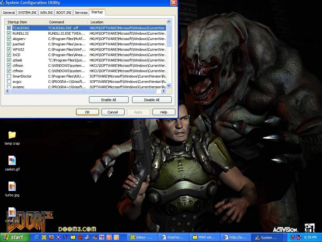Click the red shield system tray icon
The height and width of the screenshot is (242, 322).
[x=293, y=237]
